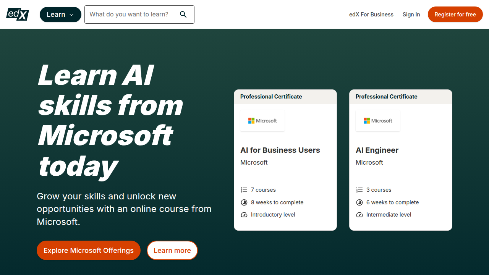Click the search magnifier icon

[x=183, y=15]
